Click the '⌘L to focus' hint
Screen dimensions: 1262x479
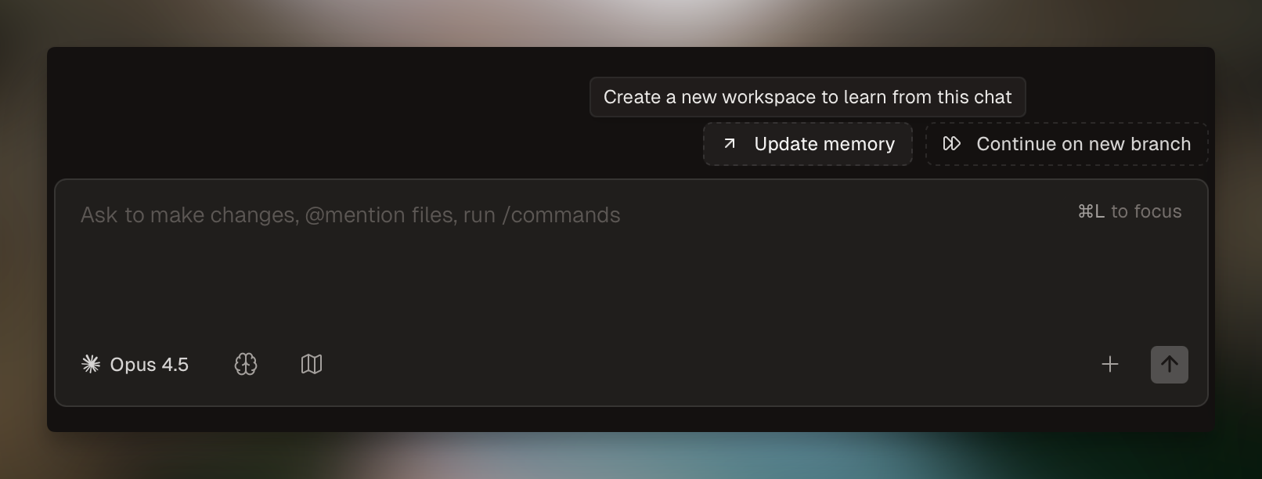(x=1129, y=211)
